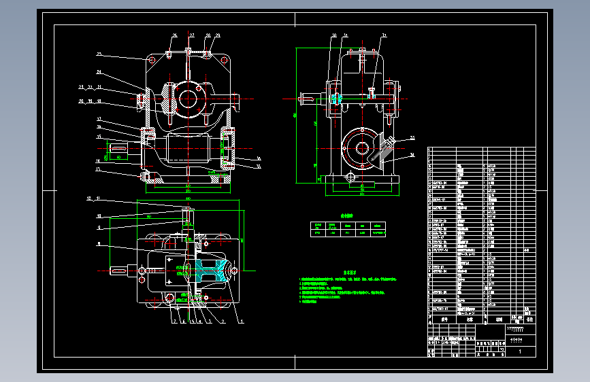Select the worm wheel bore circle in front view
This screenshot has height=382, width=590.
pos(188,99)
